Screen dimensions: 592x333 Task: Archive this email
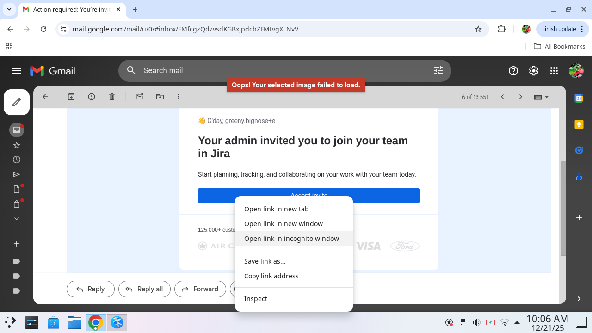click(x=71, y=97)
